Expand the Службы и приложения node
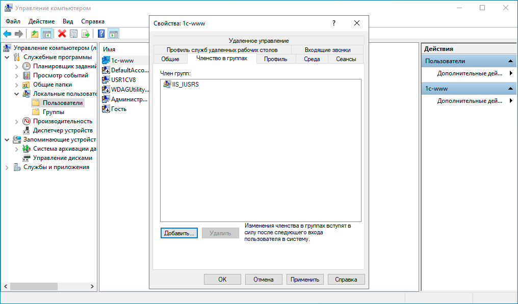 pos(7,168)
